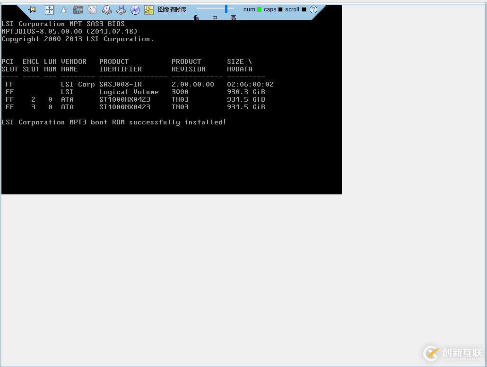This screenshot has height=367, width=487.
Task: Click the Copyright 2000-2013 LSI Corporation line
Action: pos(78,39)
